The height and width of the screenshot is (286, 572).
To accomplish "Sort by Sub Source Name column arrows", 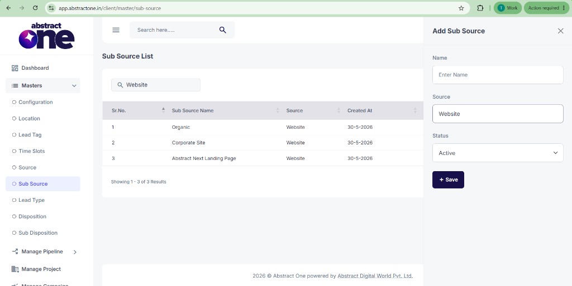I will (278, 110).
